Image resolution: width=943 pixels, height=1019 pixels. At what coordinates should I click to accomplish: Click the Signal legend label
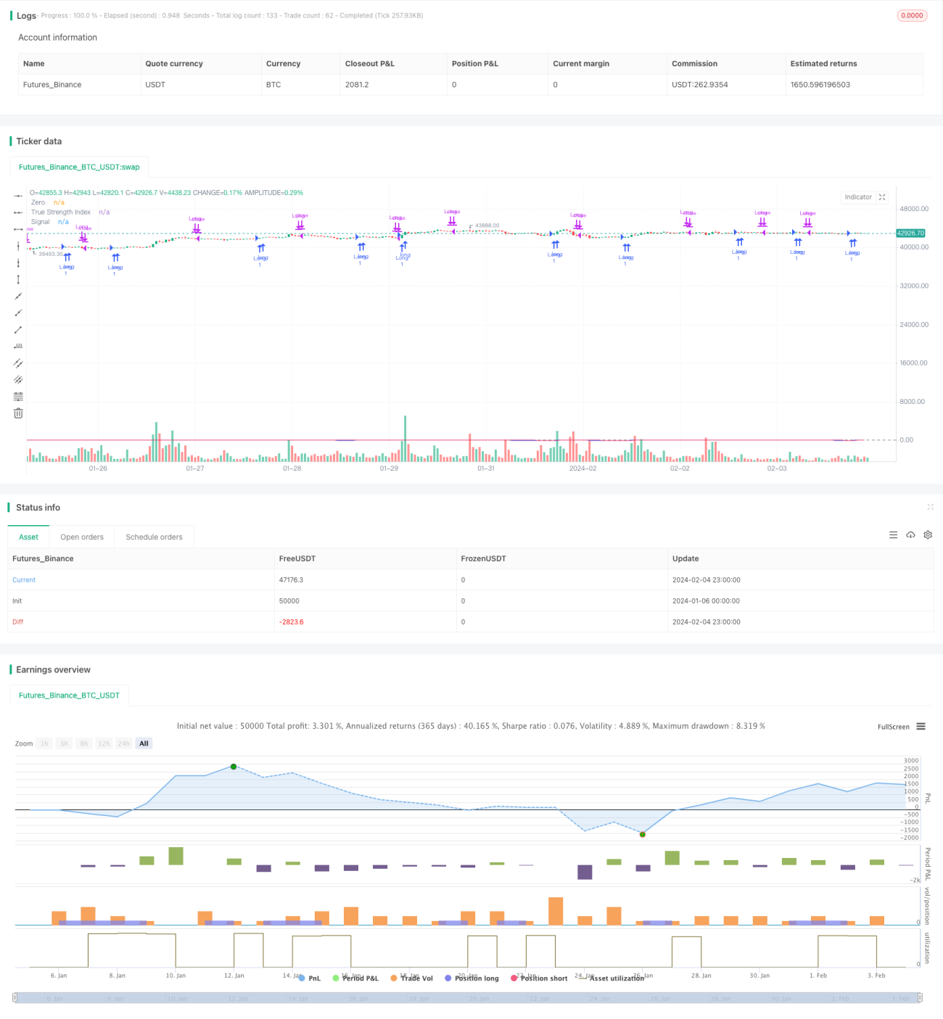(x=41, y=222)
